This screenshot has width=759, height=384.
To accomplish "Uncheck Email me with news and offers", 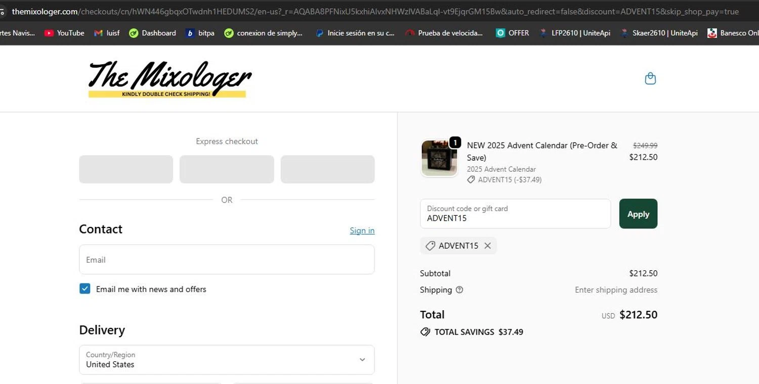I will [85, 289].
